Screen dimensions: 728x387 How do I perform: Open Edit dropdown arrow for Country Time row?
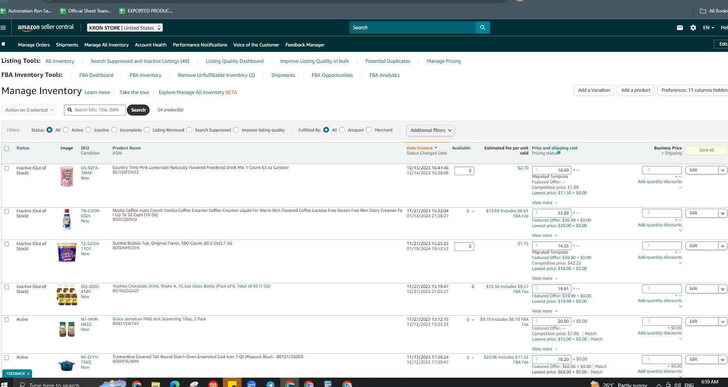[x=723, y=170]
